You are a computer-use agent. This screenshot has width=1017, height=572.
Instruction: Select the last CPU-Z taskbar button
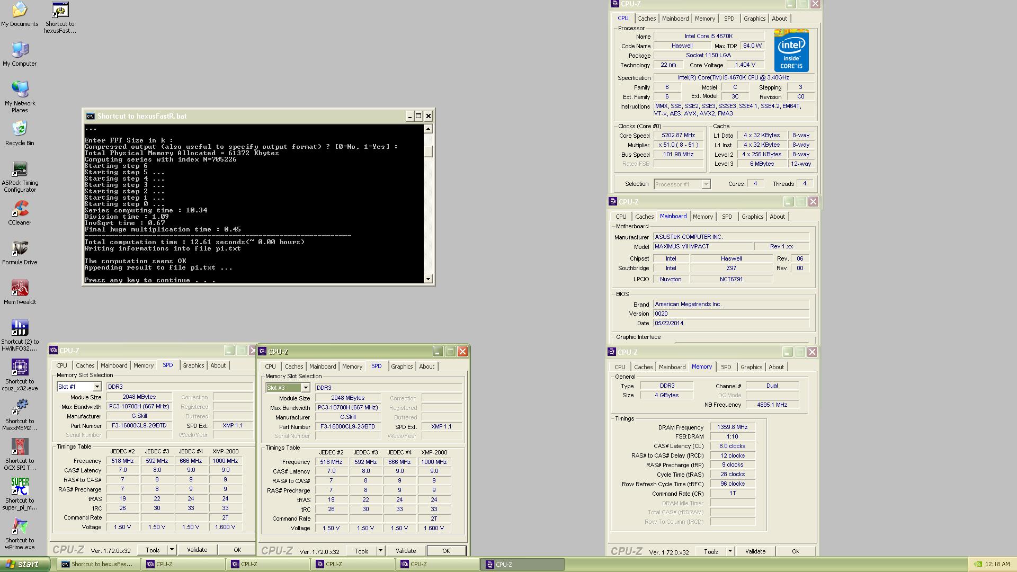[x=522, y=564]
